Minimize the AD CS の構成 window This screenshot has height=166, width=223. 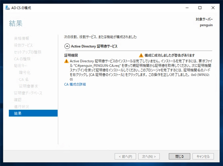point(187,8)
